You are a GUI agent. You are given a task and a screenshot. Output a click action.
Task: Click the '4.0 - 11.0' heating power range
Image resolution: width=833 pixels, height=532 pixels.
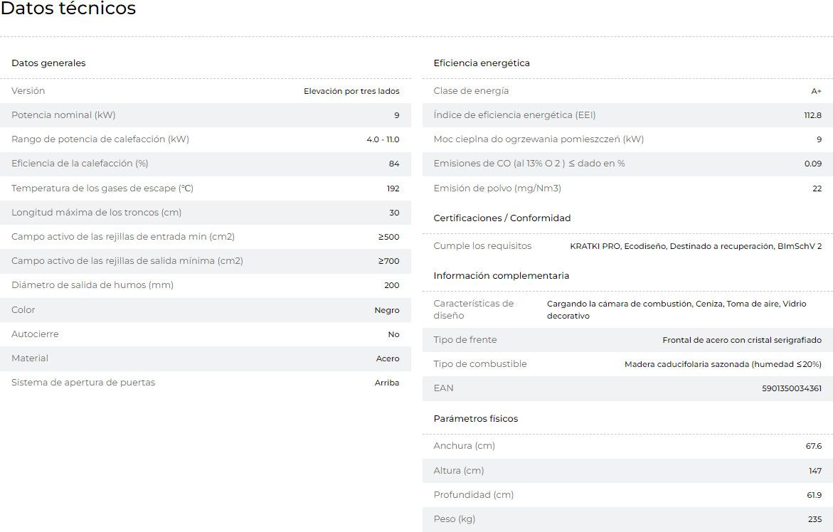tap(383, 139)
